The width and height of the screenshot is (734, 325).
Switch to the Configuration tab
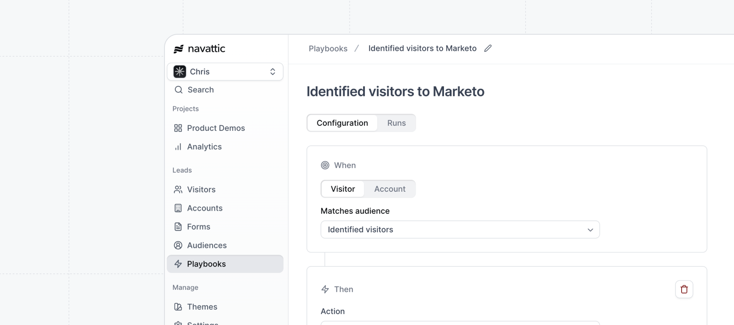pos(342,123)
